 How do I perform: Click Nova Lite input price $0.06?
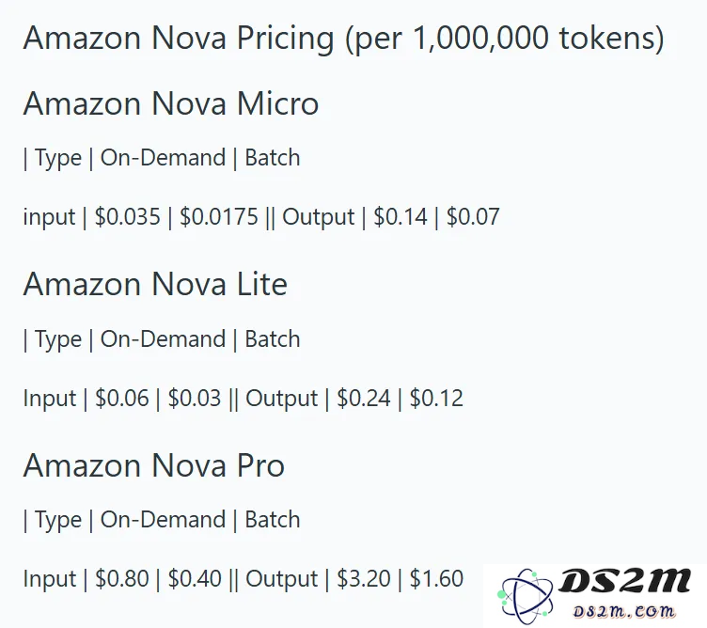pos(121,398)
